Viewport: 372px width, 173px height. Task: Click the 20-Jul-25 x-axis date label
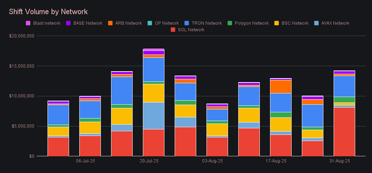[x=149, y=161]
